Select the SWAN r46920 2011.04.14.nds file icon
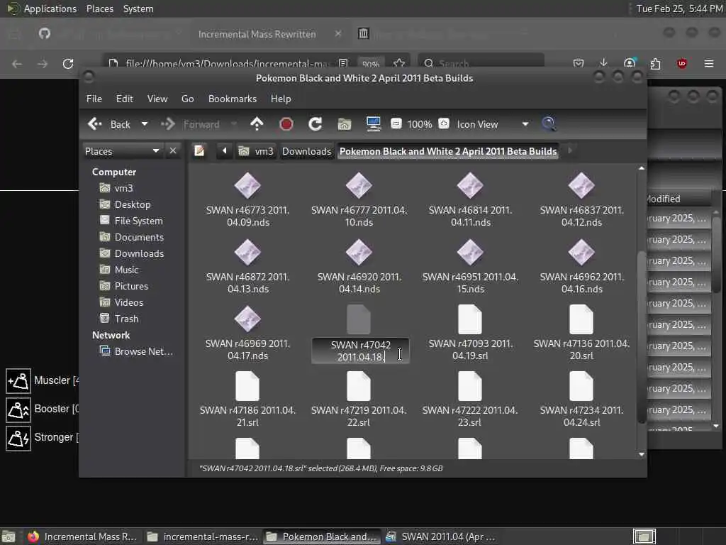Screen dimensions: 726x545 click(x=359, y=253)
